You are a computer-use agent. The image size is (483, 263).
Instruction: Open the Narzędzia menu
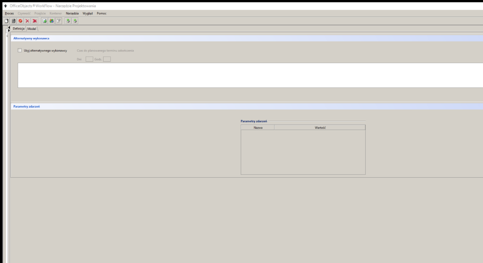point(72,13)
